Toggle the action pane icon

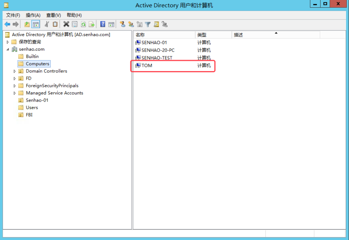tap(111, 24)
